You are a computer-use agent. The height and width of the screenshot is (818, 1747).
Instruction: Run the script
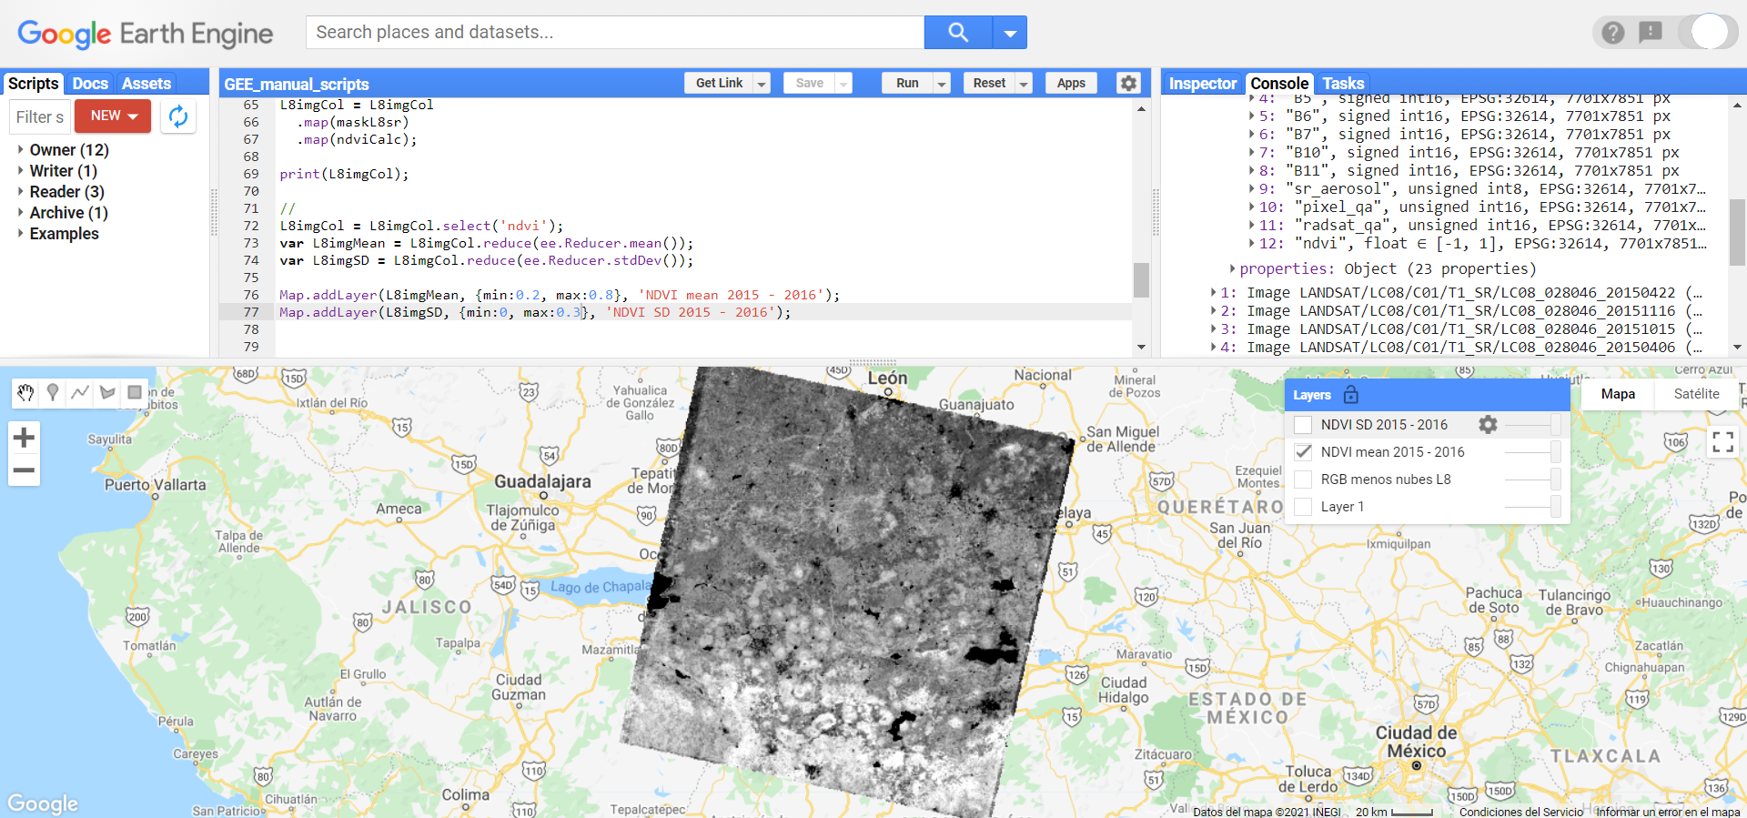(x=907, y=83)
